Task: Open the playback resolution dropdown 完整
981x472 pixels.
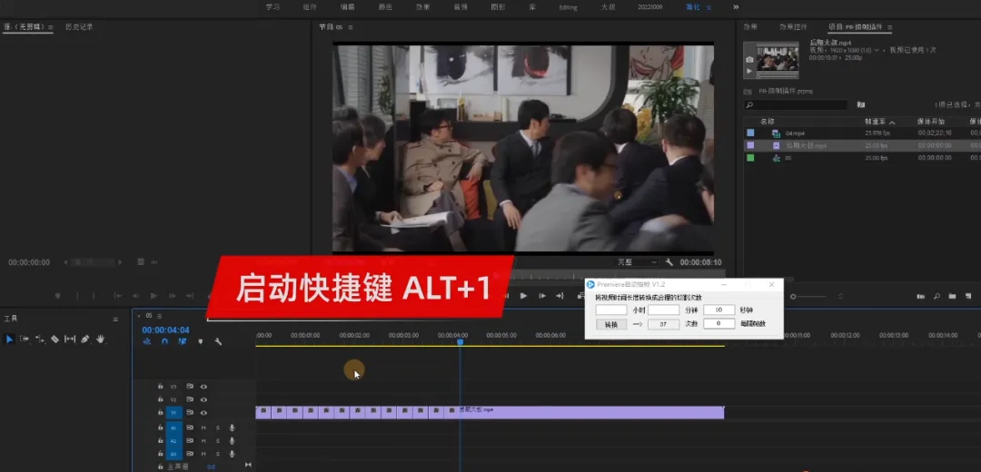Action: (637, 262)
